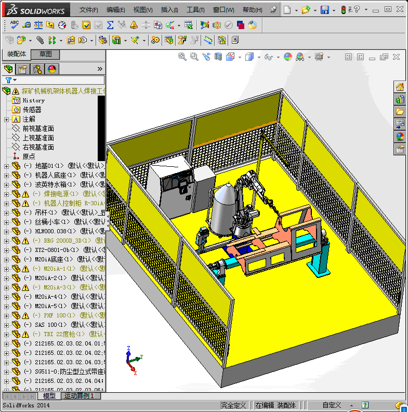Switch to the 草图 tab
The height and width of the screenshot is (412, 408).
(45, 54)
